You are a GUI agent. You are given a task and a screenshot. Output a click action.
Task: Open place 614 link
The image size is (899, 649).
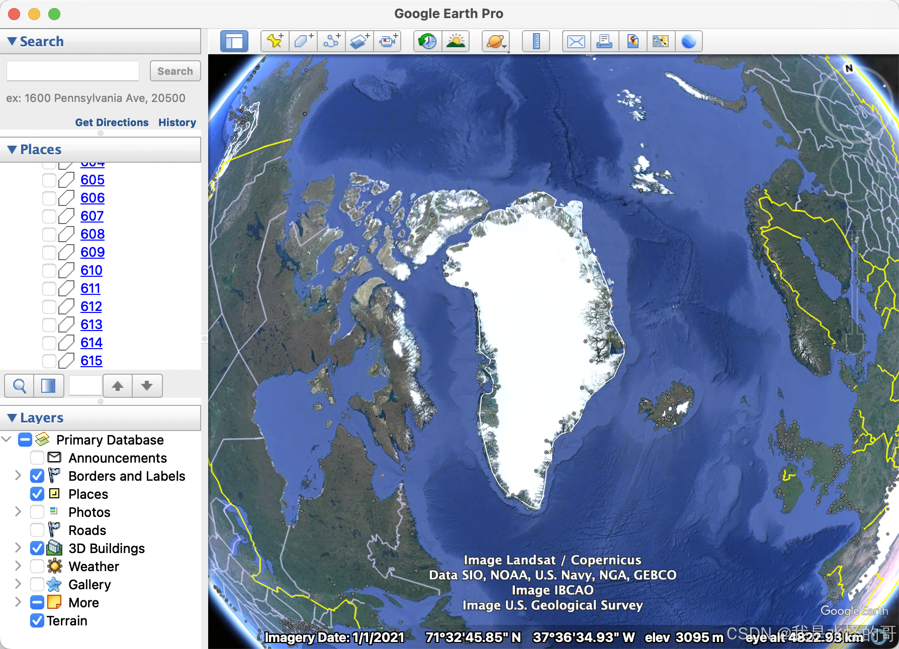coord(92,343)
